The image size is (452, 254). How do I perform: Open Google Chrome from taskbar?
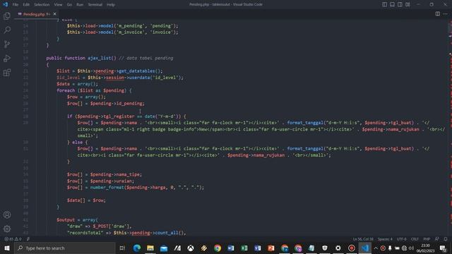[x=218, y=248]
